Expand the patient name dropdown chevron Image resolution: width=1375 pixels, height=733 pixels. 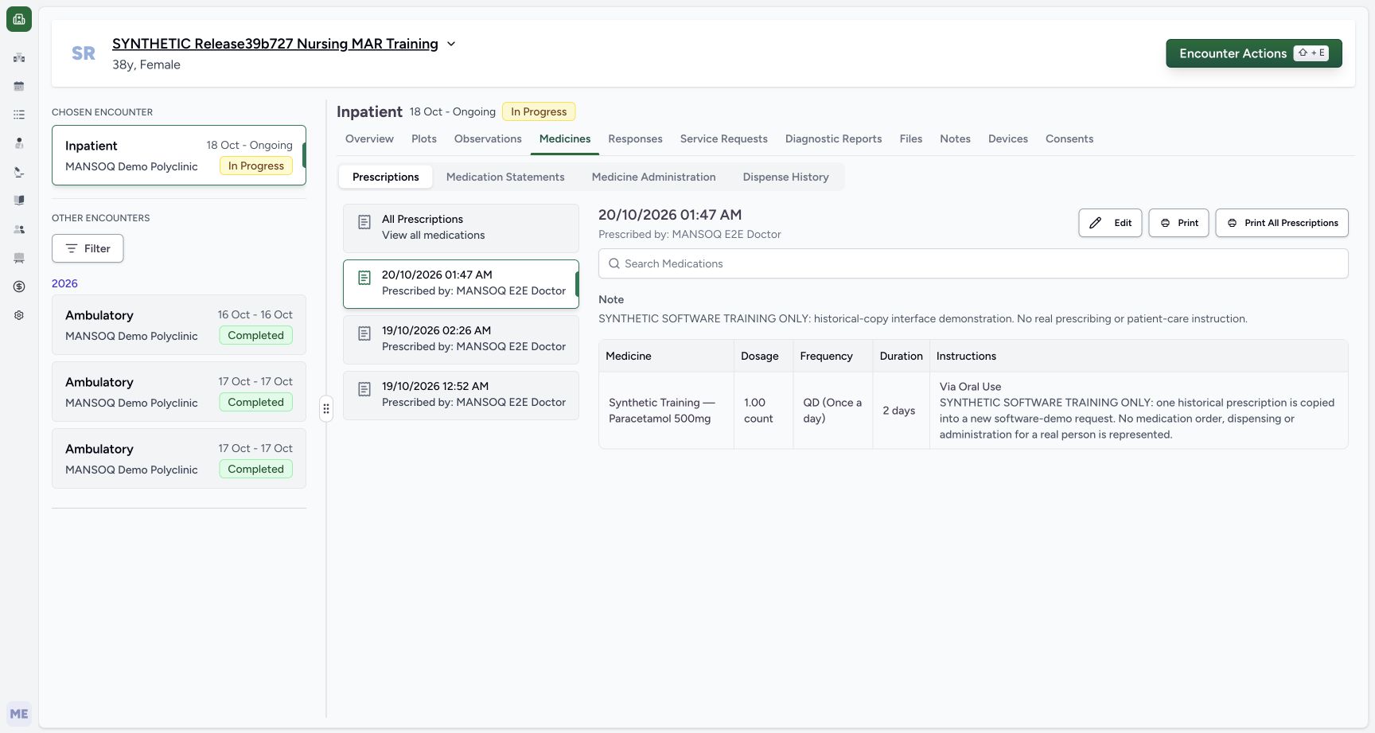point(451,44)
